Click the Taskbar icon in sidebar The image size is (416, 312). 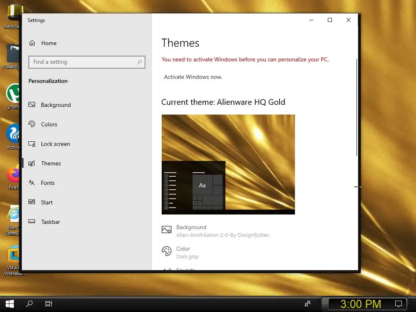[x=32, y=221]
